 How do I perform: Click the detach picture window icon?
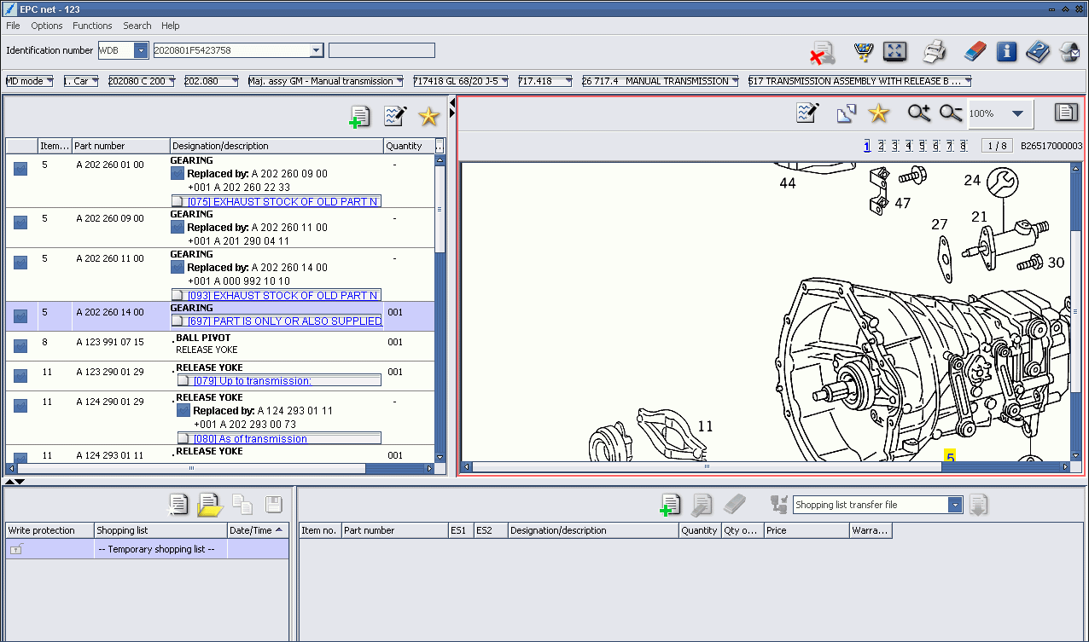pyautogui.click(x=846, y=113)
